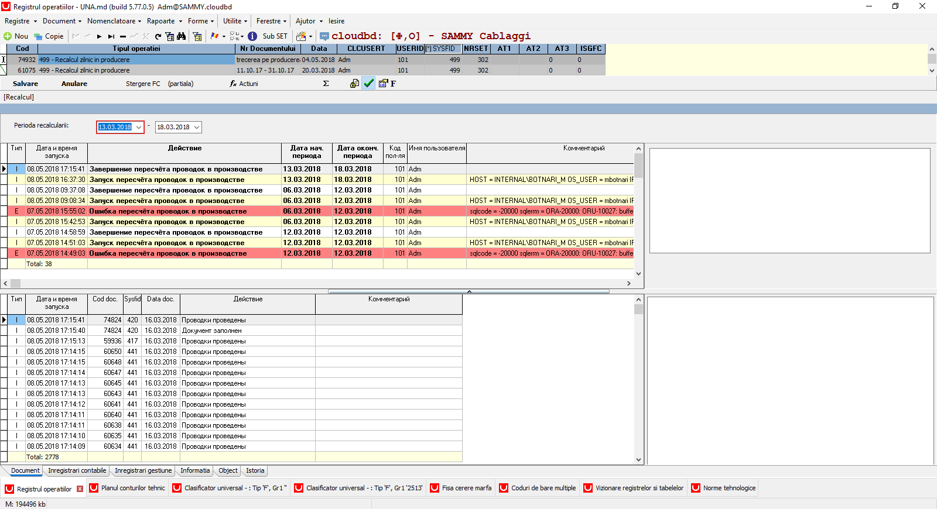
Task: Switch to Inregistrari contabile tab
Action: tap(77, 470)
